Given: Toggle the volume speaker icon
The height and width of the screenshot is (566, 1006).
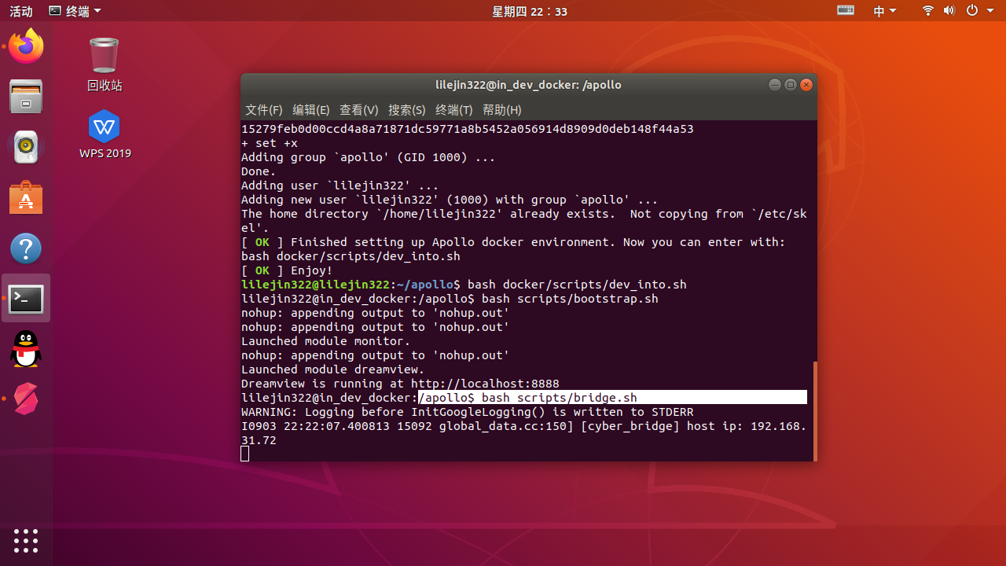Looking at the screenshot, I should (949, 11).
